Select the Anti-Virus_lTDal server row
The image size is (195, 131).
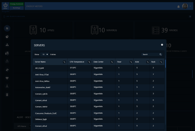(x=98, y=75)
